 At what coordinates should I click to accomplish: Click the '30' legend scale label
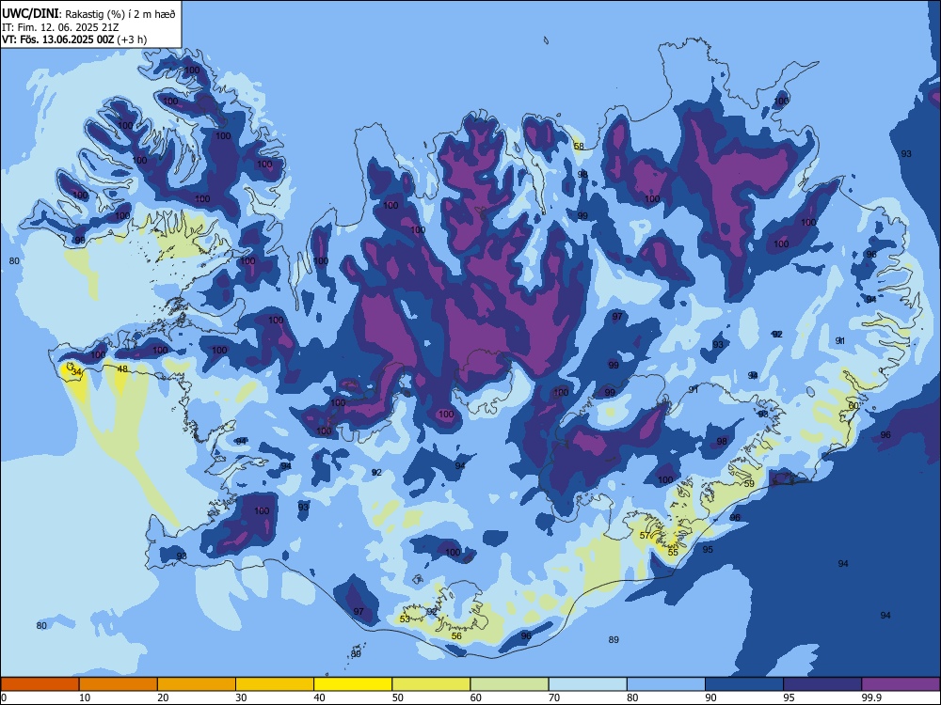[x=241, y=697]
